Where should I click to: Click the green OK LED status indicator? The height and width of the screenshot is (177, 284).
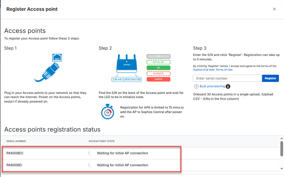158,68
